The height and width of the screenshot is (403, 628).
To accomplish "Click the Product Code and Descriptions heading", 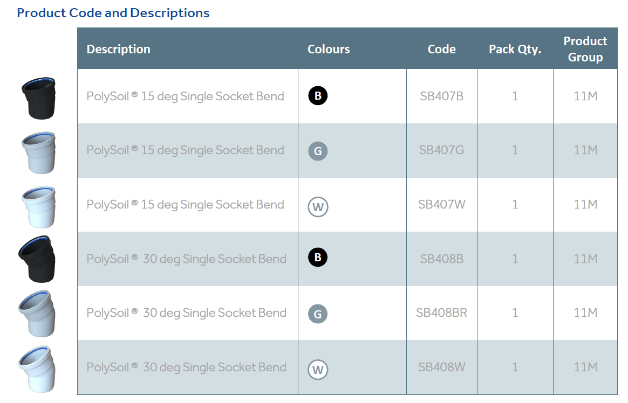I will click(113, 13).
